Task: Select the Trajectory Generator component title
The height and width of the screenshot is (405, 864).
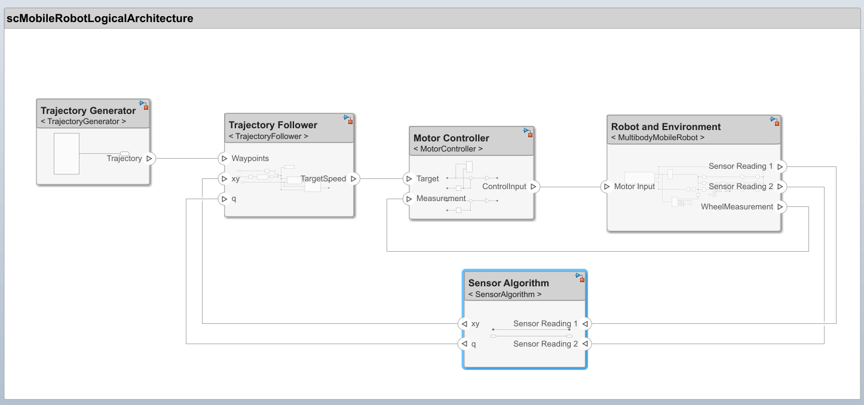Action: coord(88,110)
